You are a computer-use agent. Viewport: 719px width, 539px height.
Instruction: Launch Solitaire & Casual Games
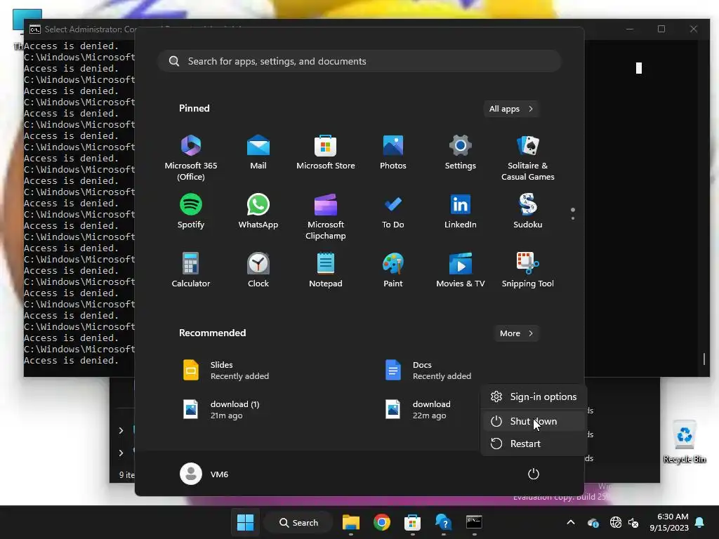(x=528, y=158)
